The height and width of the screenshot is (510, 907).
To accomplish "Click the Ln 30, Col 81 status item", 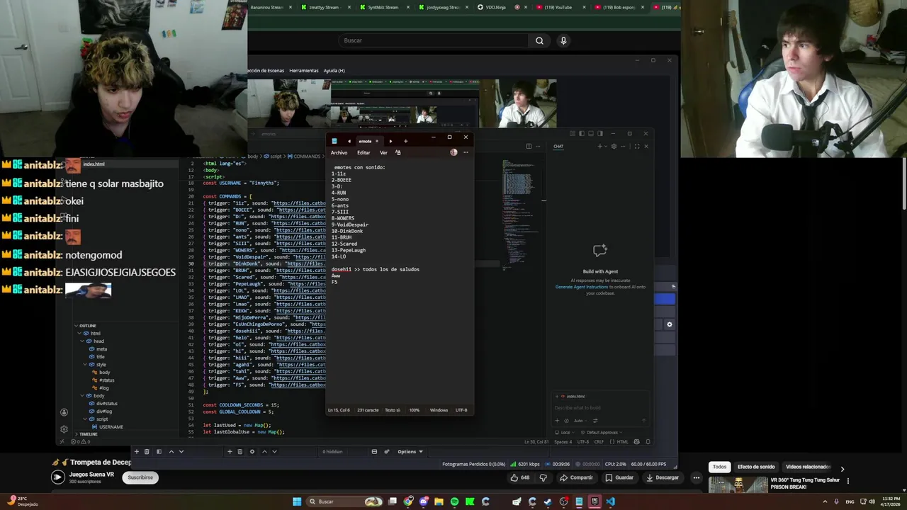I will (x=536, y=441).
